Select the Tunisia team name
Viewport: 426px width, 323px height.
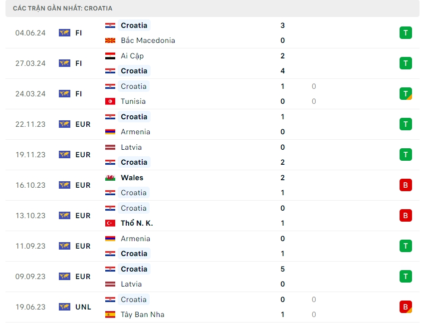[x=133, y=101]
